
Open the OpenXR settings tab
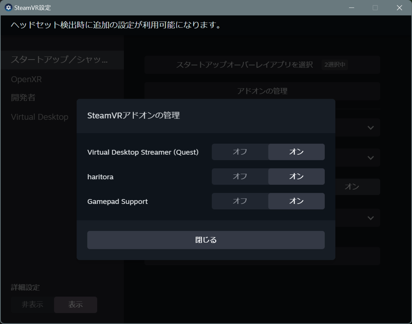click(x=62, y=79)
